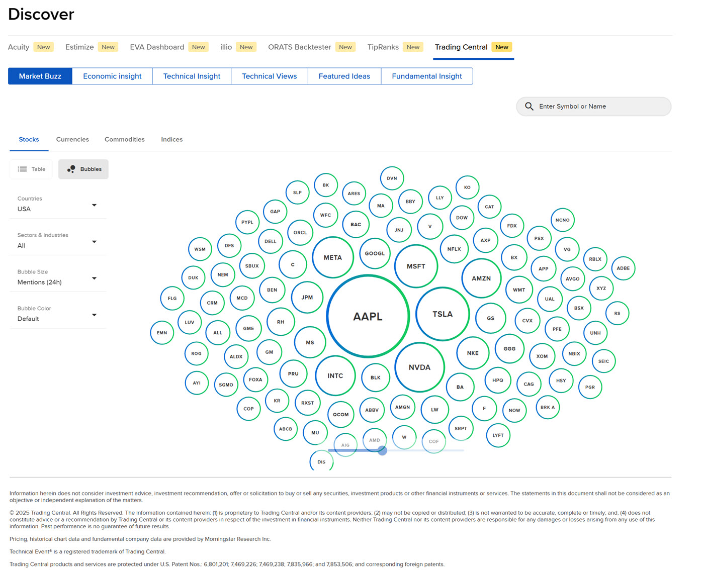Open the TipRanks tab
Screen dimensions: 704x570
(395, 47)
